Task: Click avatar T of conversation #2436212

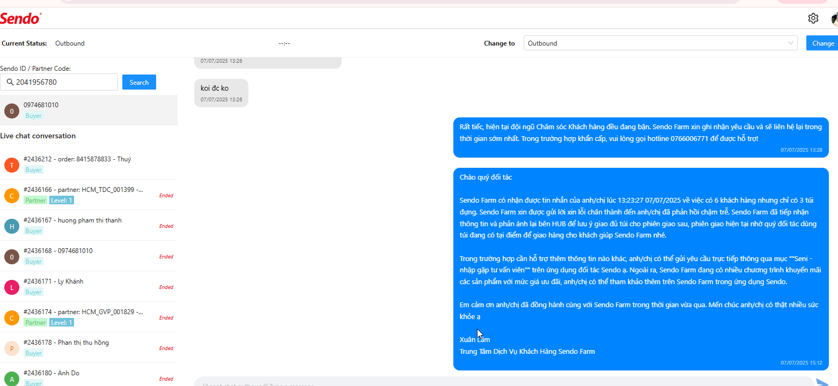Action: 12,165
